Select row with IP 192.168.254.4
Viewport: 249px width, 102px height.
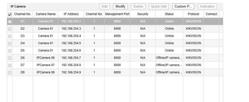tap(71, 36)
